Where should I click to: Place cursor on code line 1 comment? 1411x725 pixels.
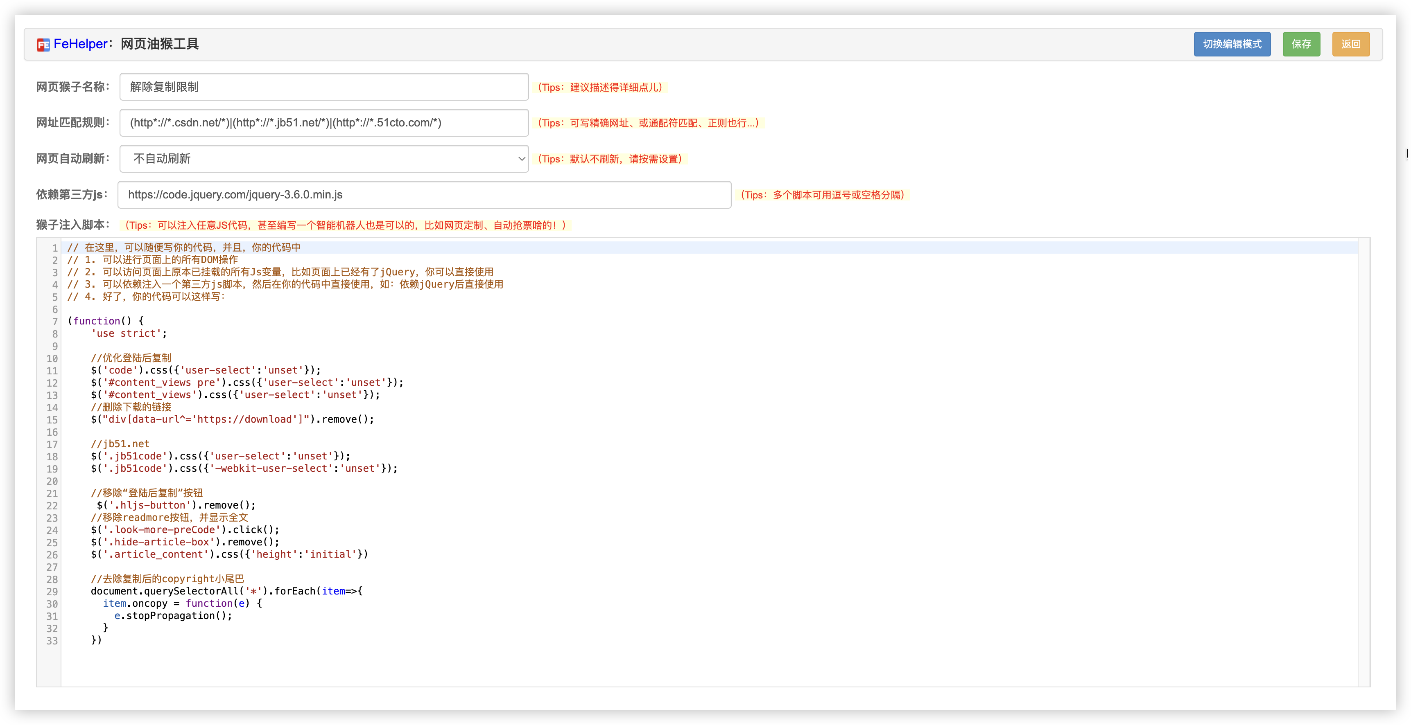184,247
